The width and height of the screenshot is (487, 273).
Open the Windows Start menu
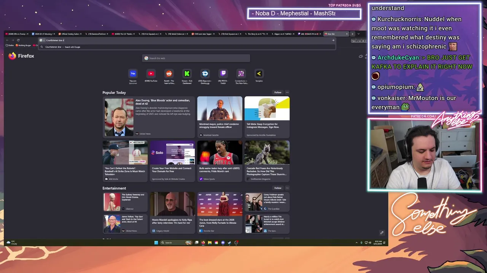point(156,243)
